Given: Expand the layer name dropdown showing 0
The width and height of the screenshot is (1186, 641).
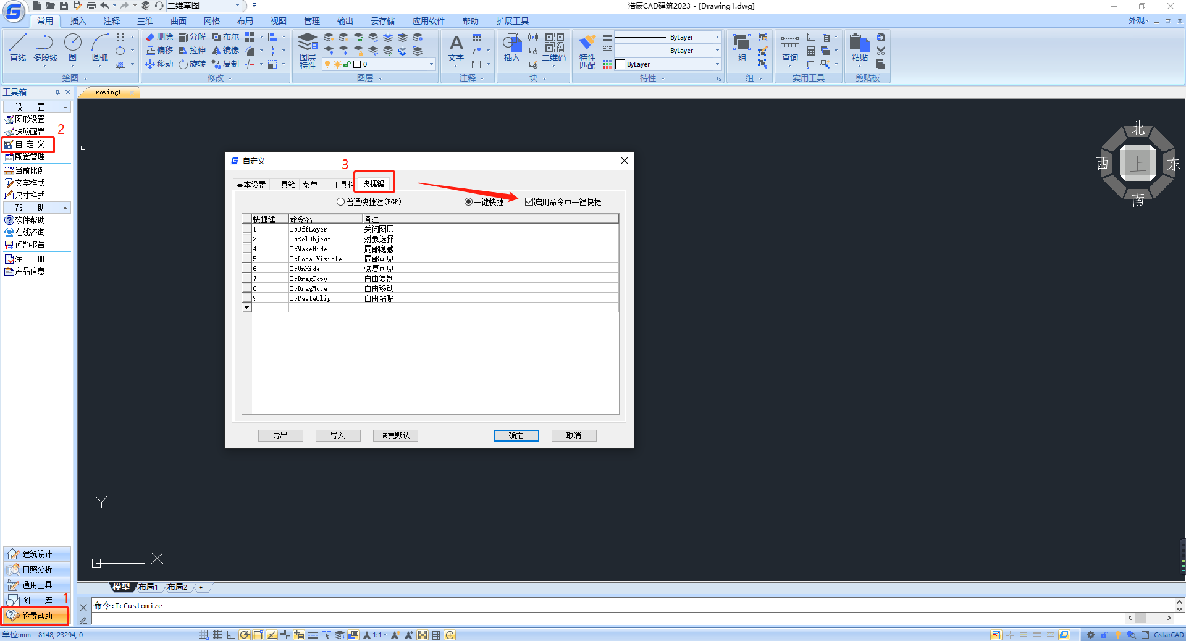Looking at the screenshot, I should [x=431, y=64].
